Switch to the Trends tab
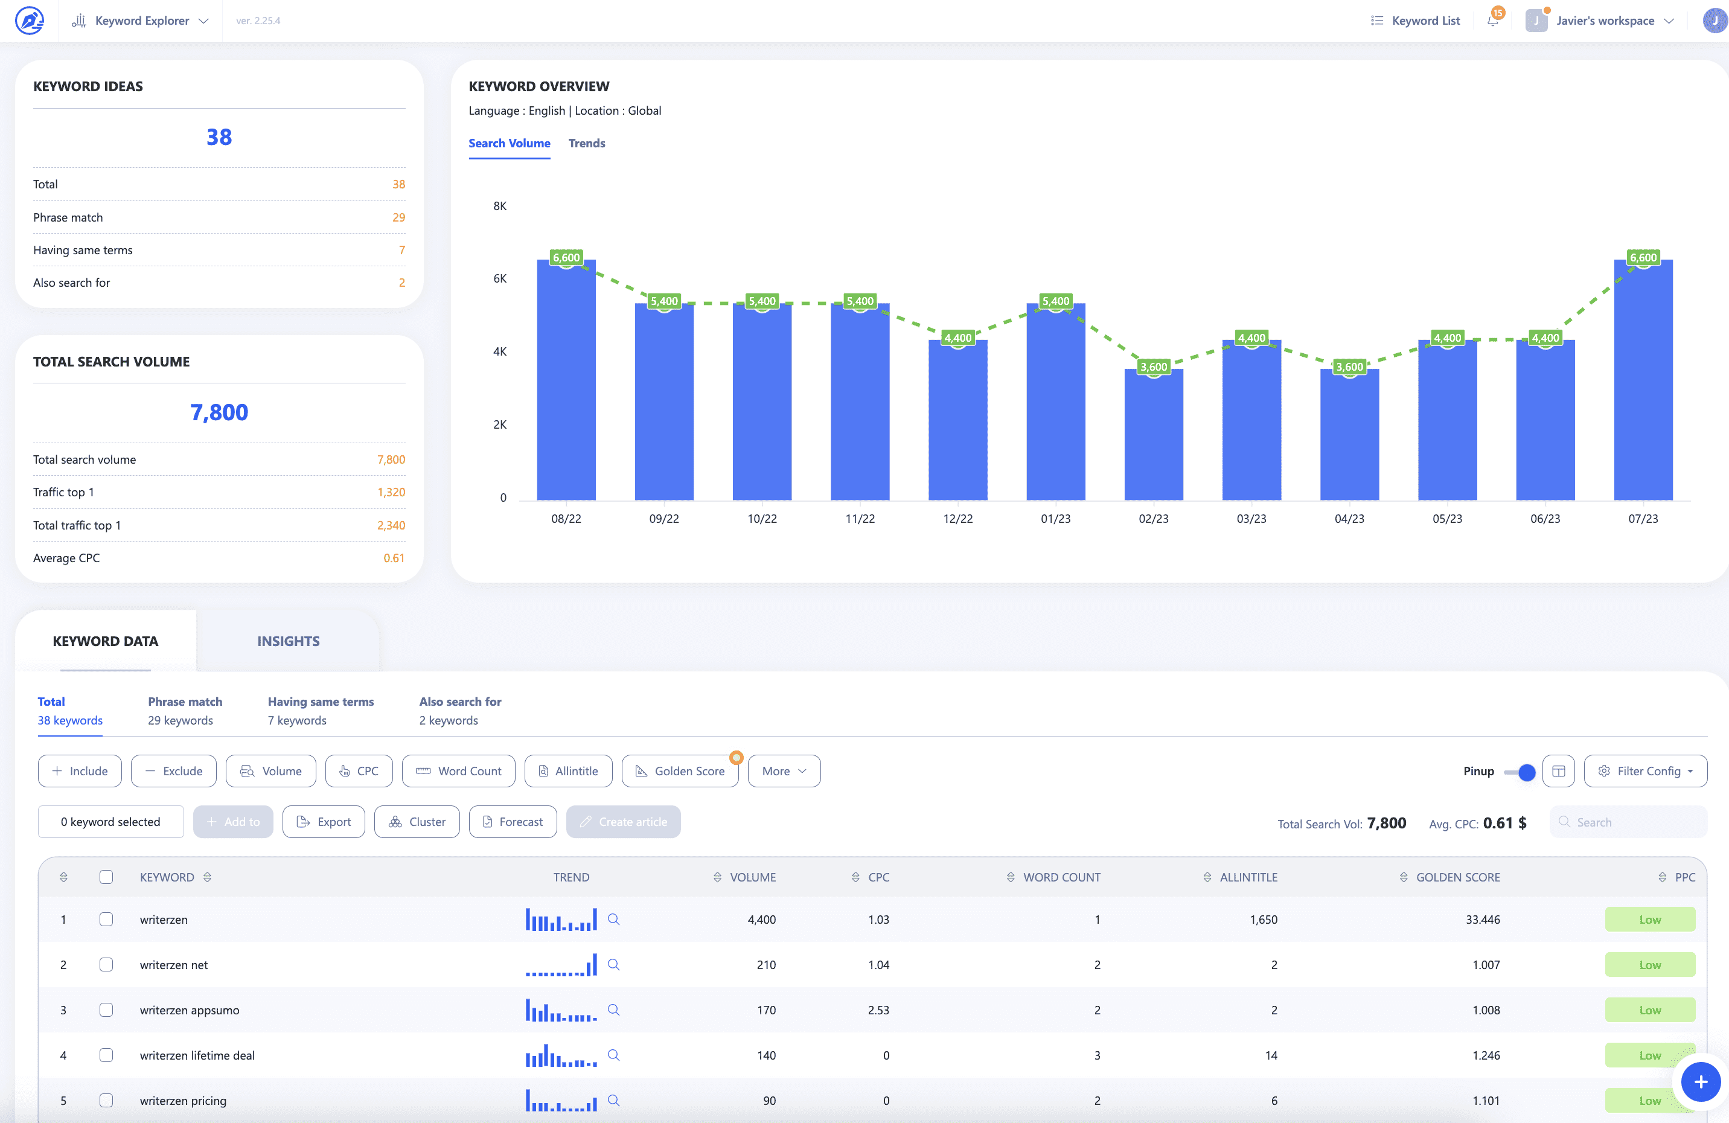Screen dimensions: 1729x1123 pyautogui.click(x=587, y=142)
